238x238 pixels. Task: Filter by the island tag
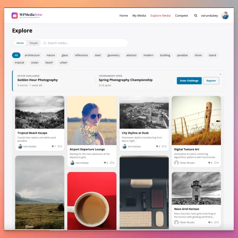213,55
